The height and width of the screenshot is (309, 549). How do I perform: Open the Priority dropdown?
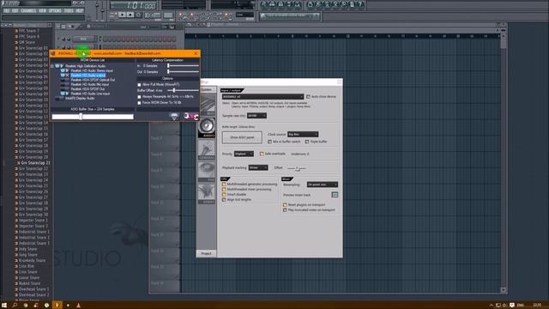click(x=244, y=154)
